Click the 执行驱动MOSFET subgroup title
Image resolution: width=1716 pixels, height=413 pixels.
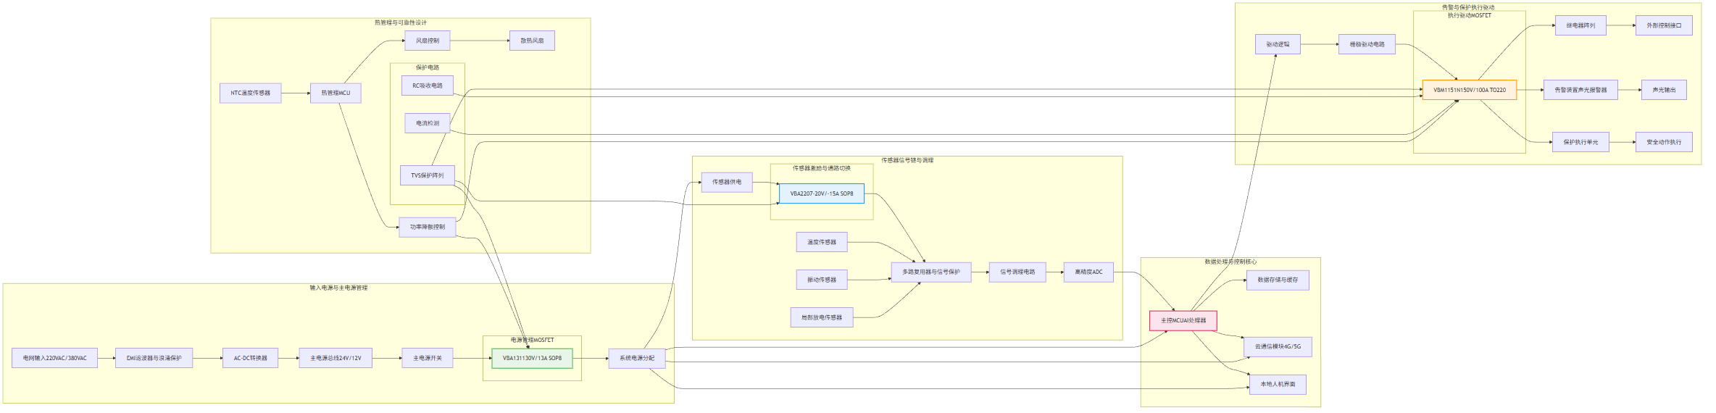point(1470,15)
